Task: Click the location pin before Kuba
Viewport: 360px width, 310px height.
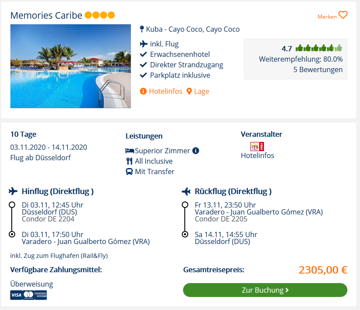Action: (142, 29)
